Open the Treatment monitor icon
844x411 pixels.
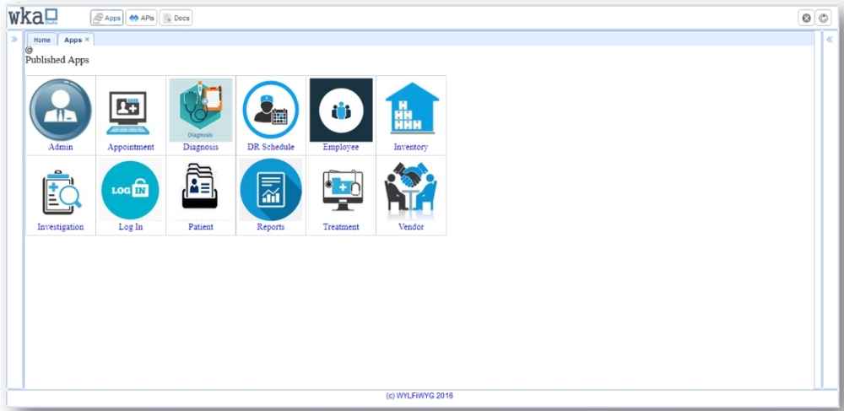tap(341, 190)
